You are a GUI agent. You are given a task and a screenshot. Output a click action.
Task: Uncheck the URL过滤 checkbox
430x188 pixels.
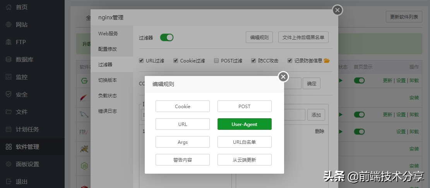click(x=141, y=60)
